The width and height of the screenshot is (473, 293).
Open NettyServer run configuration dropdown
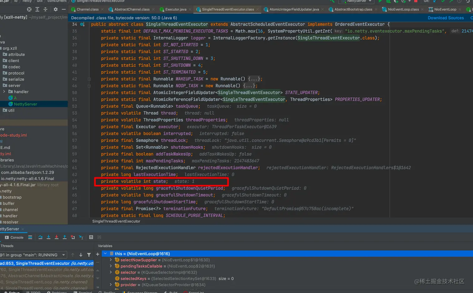pos(356,1)
